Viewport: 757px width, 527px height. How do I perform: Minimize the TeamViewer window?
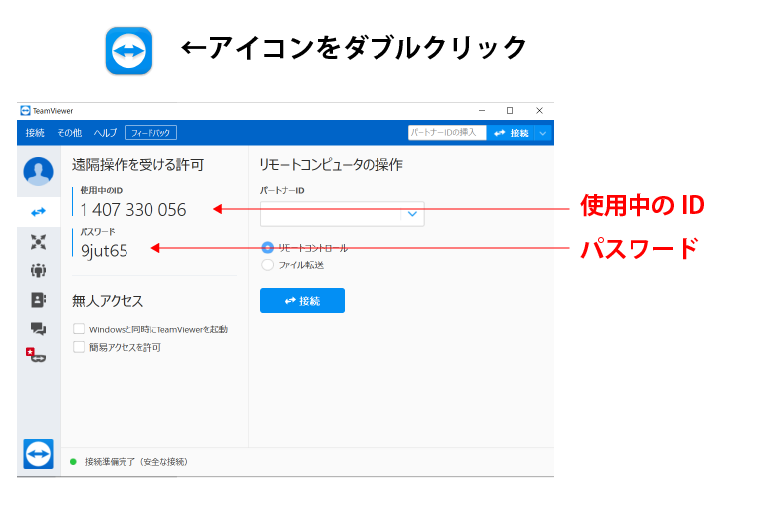[x=482, y=111]
